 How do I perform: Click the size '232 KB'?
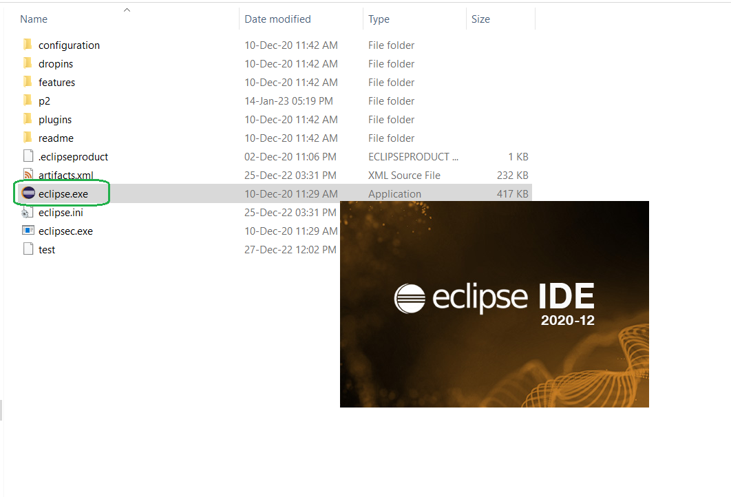[512, 176]
